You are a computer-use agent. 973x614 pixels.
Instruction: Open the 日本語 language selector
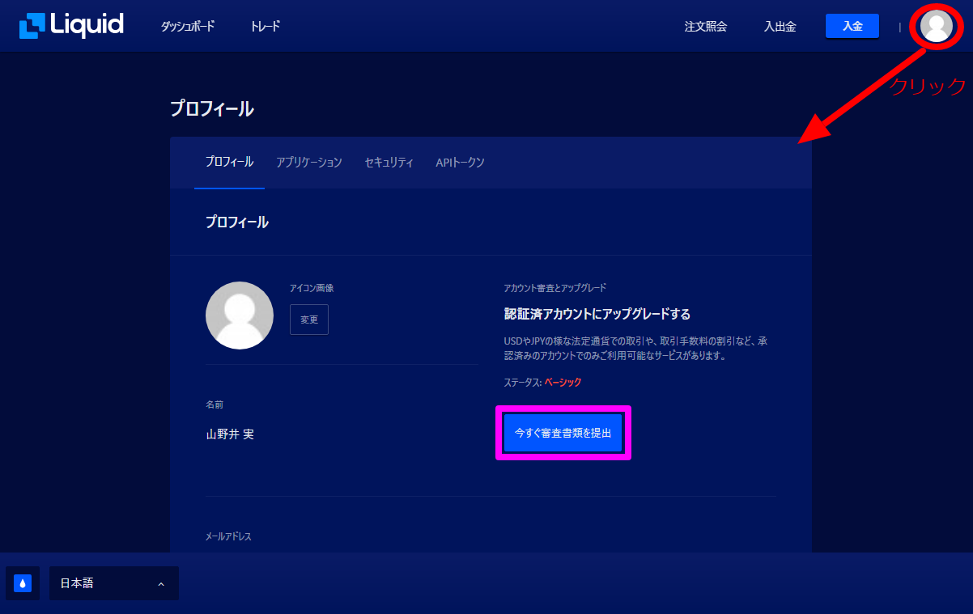(113, 583)
